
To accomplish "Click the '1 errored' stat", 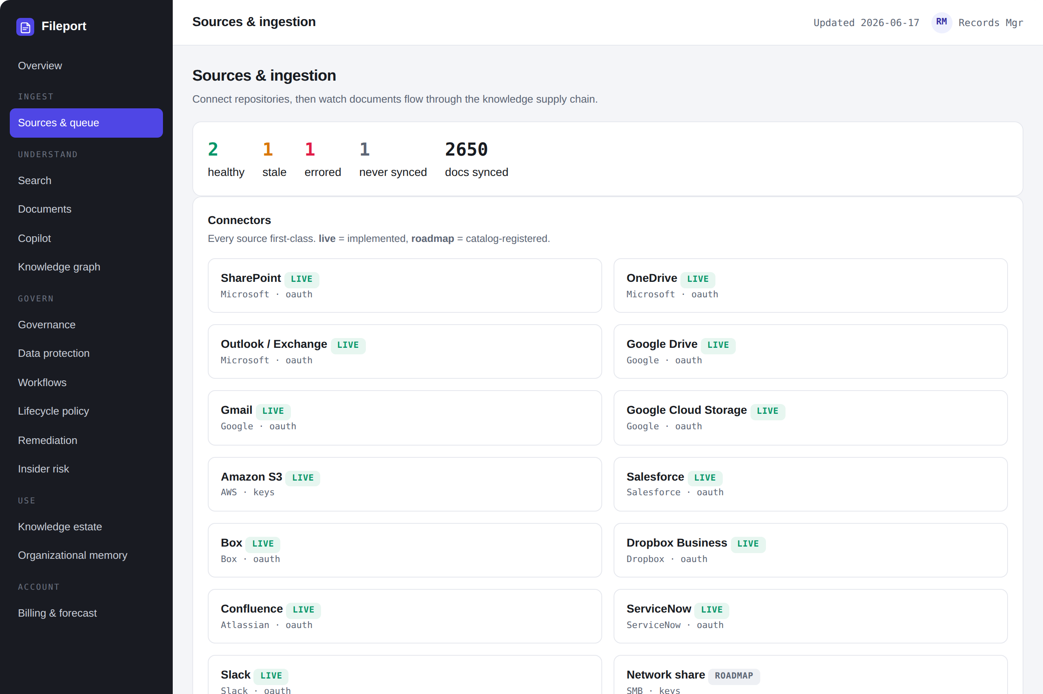I will point(323,159).
